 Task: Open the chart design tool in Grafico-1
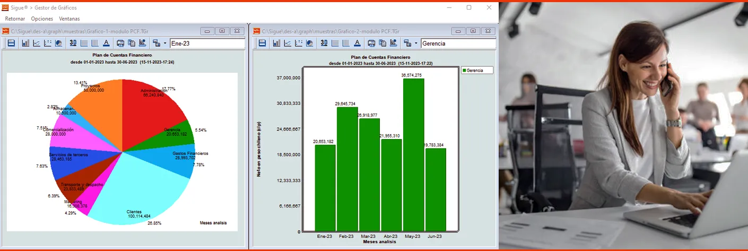(142, 43)
